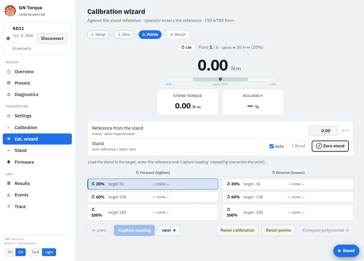
Task: Click the 0.00 N·m main reading
Action: (x=219, y=65)
